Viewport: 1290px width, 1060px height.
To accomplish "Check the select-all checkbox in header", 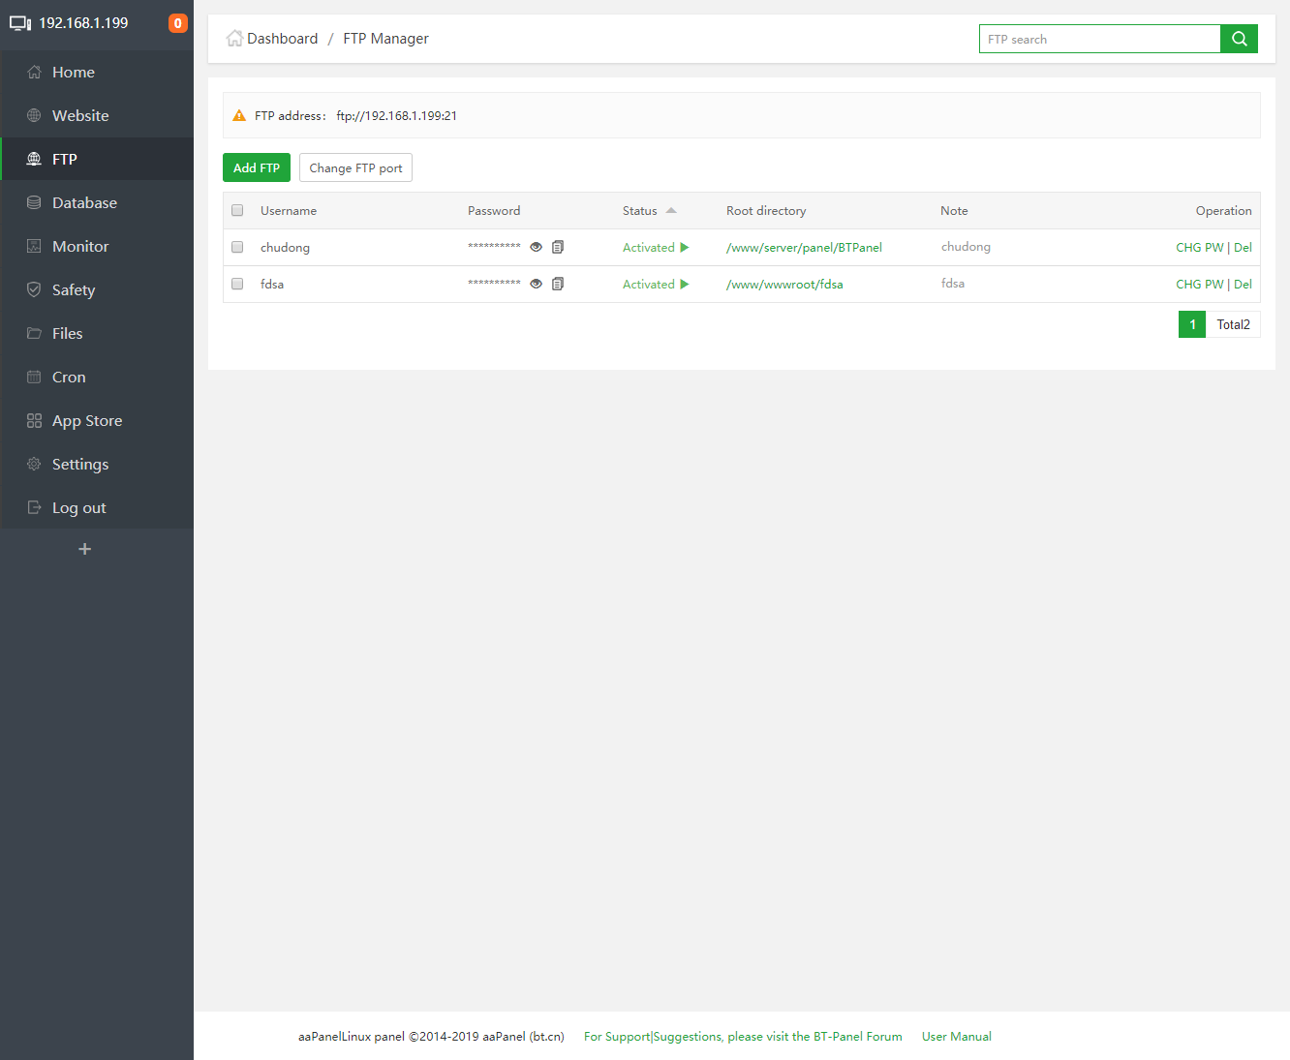I will (237, 210).
